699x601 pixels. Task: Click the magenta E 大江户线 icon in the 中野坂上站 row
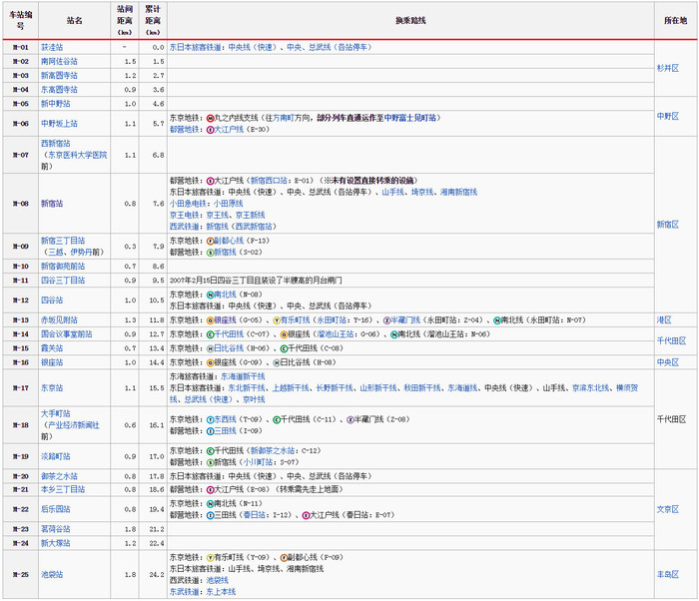tap(211, 130)
